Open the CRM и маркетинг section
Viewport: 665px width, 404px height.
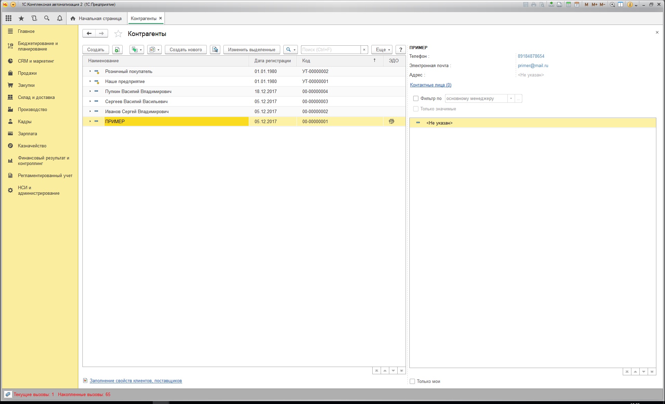pyautogui.click(x=36, y=61)
